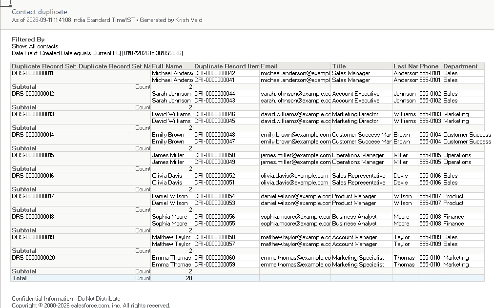494x308 pixels.
Task: Click the 'Date Field: Created Date' filter line
Action: point(97,53)
